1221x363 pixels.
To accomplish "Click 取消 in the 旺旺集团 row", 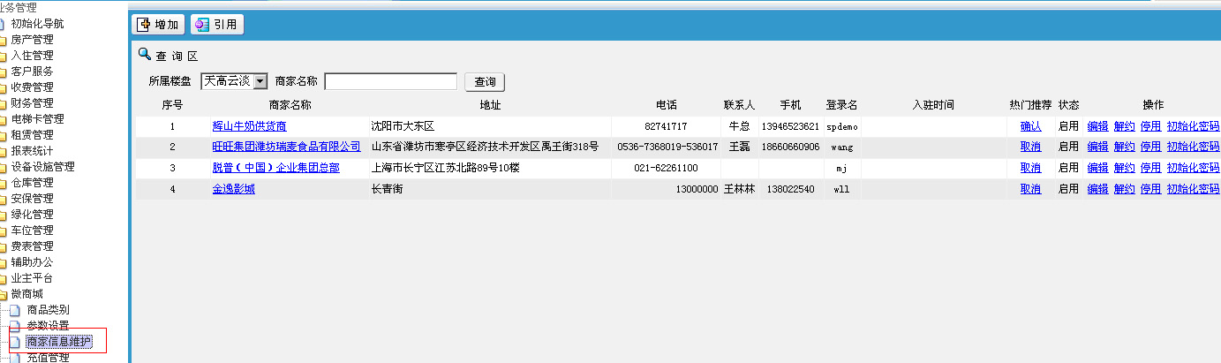I will point(1031,147).
